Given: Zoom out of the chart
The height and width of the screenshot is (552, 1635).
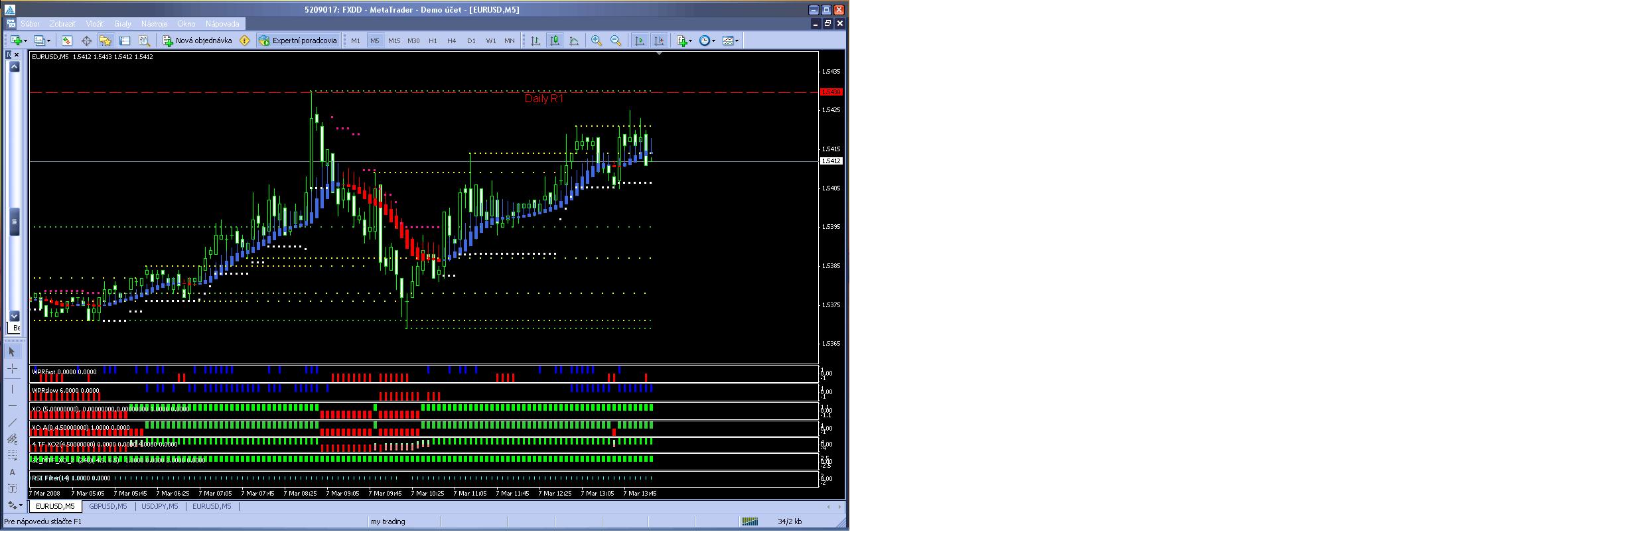Looking at the screenshot, I should pyautogui.click(x=616, y=40).
